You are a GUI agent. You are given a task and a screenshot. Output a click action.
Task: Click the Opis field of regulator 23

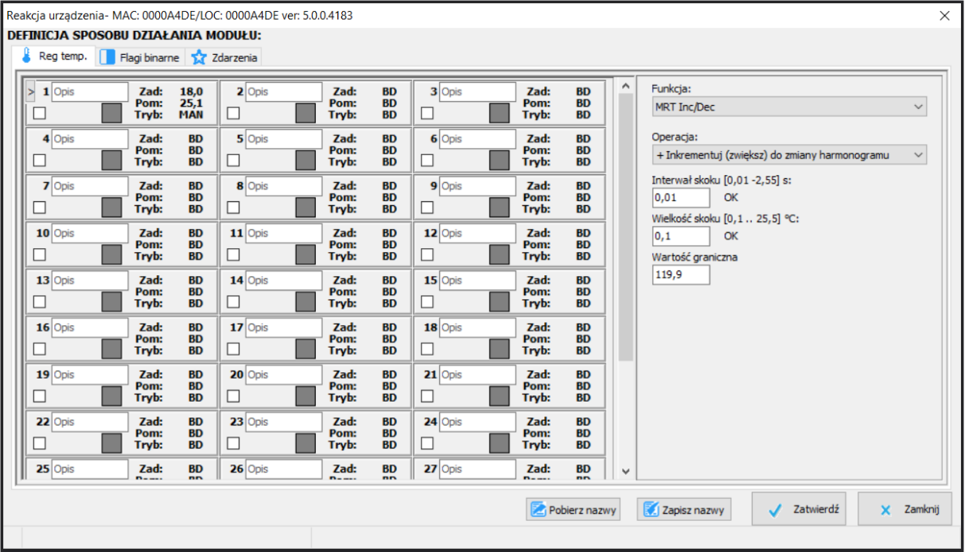click(283, 422)
